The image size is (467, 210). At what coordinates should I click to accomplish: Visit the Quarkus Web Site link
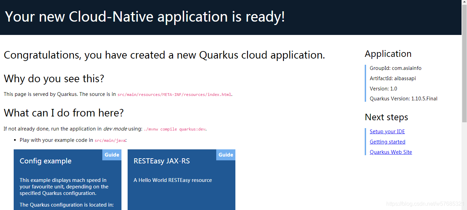click(x=391, y=152)
